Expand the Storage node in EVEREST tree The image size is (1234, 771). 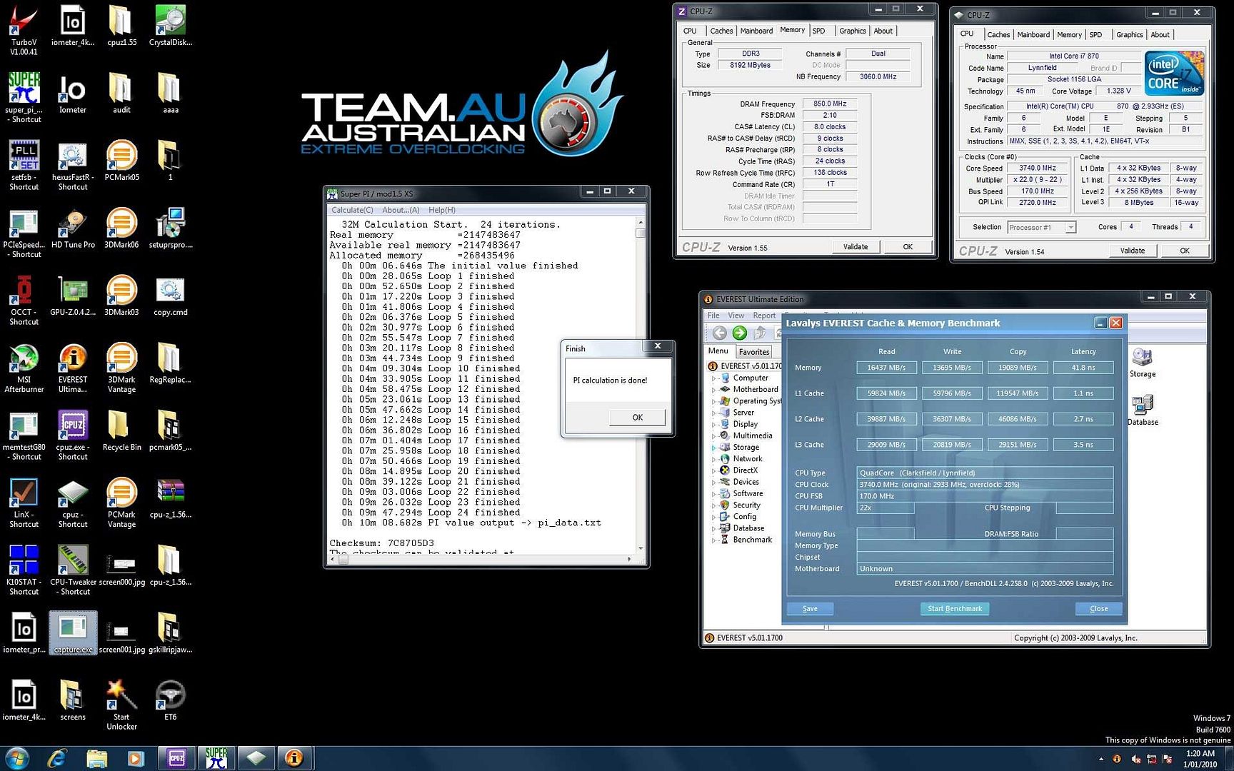(713, 448)
